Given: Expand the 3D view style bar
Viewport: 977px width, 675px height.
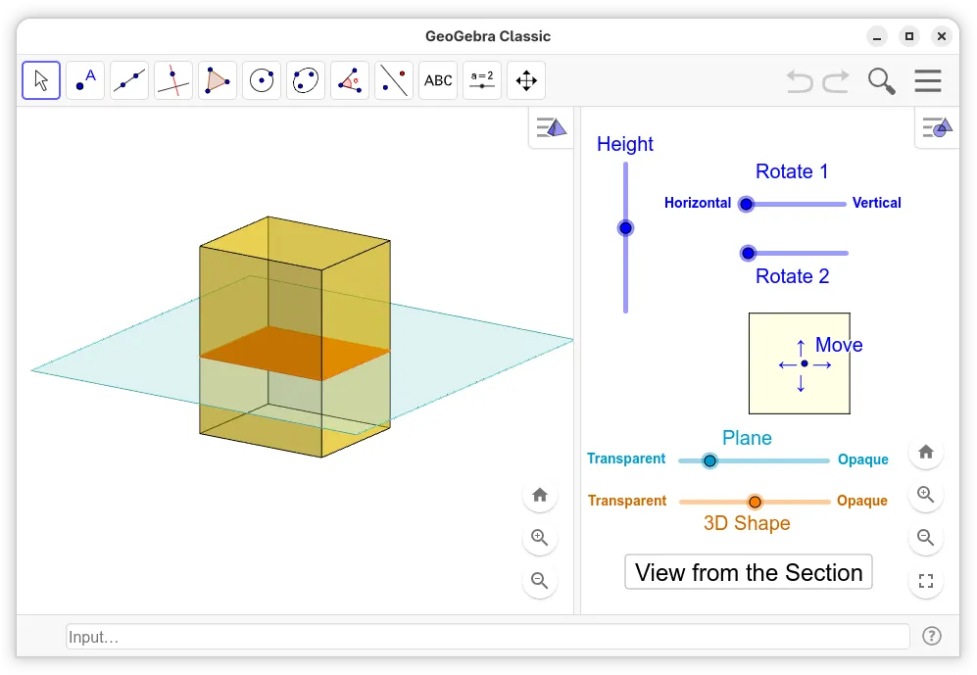Looking at the screenshot, I should coord(551,127).
